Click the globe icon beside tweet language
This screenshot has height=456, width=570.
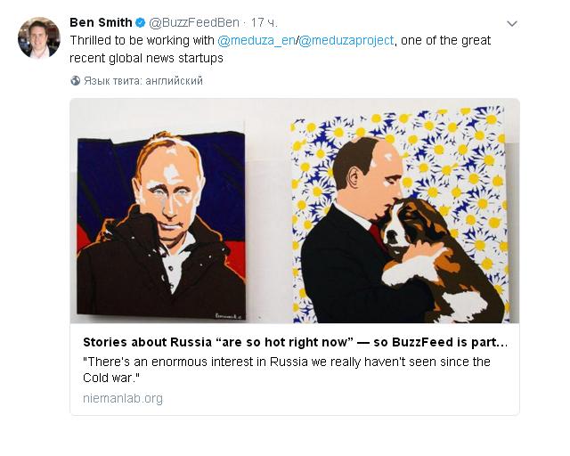(75, 81)
